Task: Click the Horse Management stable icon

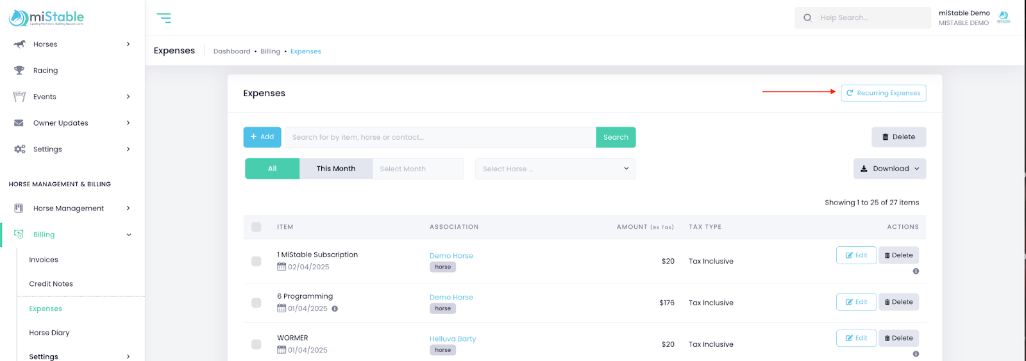Action: [x=19, y=208]
